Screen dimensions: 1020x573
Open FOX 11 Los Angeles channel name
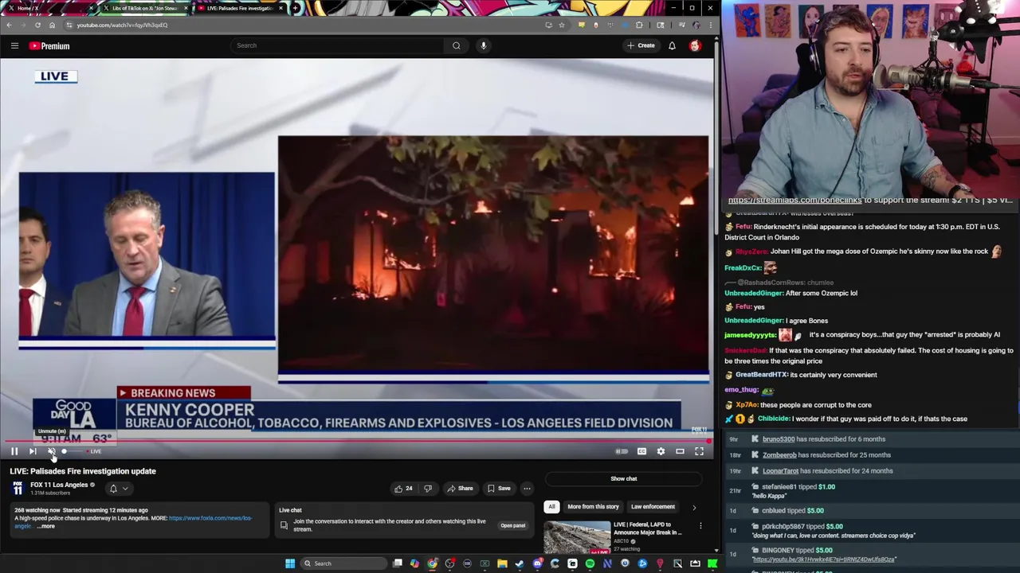pyautogui.click(x=59, y=485)
